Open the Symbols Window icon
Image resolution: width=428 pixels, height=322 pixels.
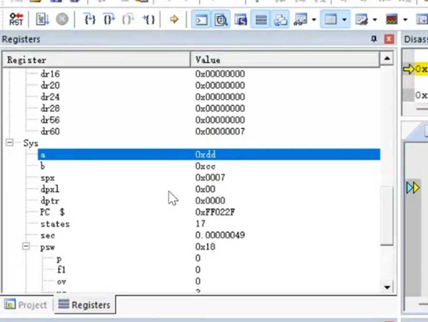[241, 20]
